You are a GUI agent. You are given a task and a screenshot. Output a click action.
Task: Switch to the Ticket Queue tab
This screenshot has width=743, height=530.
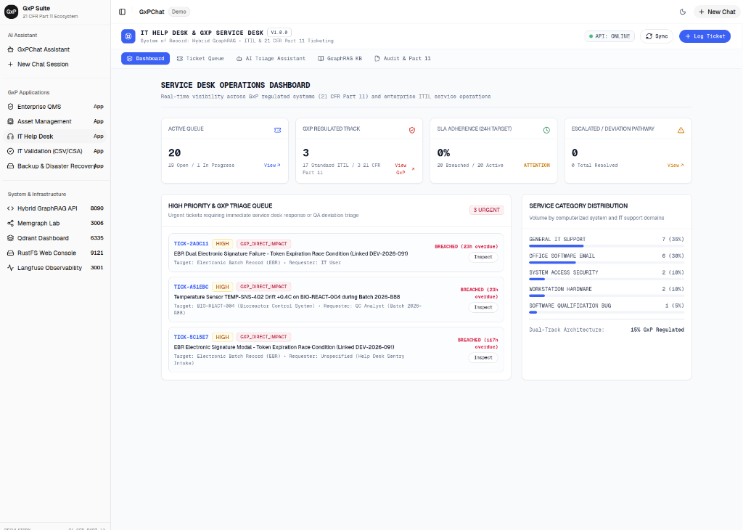200,58
